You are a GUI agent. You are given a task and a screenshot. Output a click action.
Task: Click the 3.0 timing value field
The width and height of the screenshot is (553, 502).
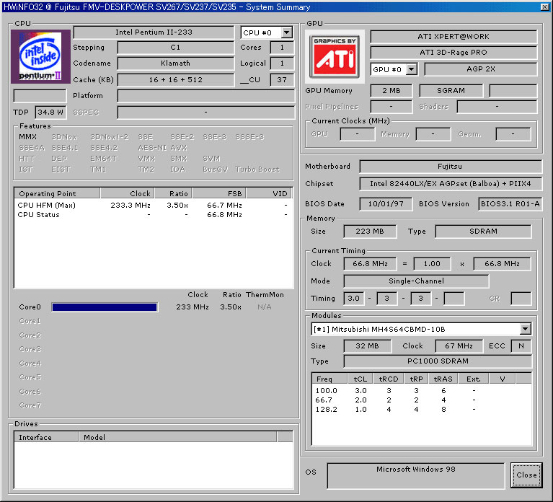coord(354,299)
